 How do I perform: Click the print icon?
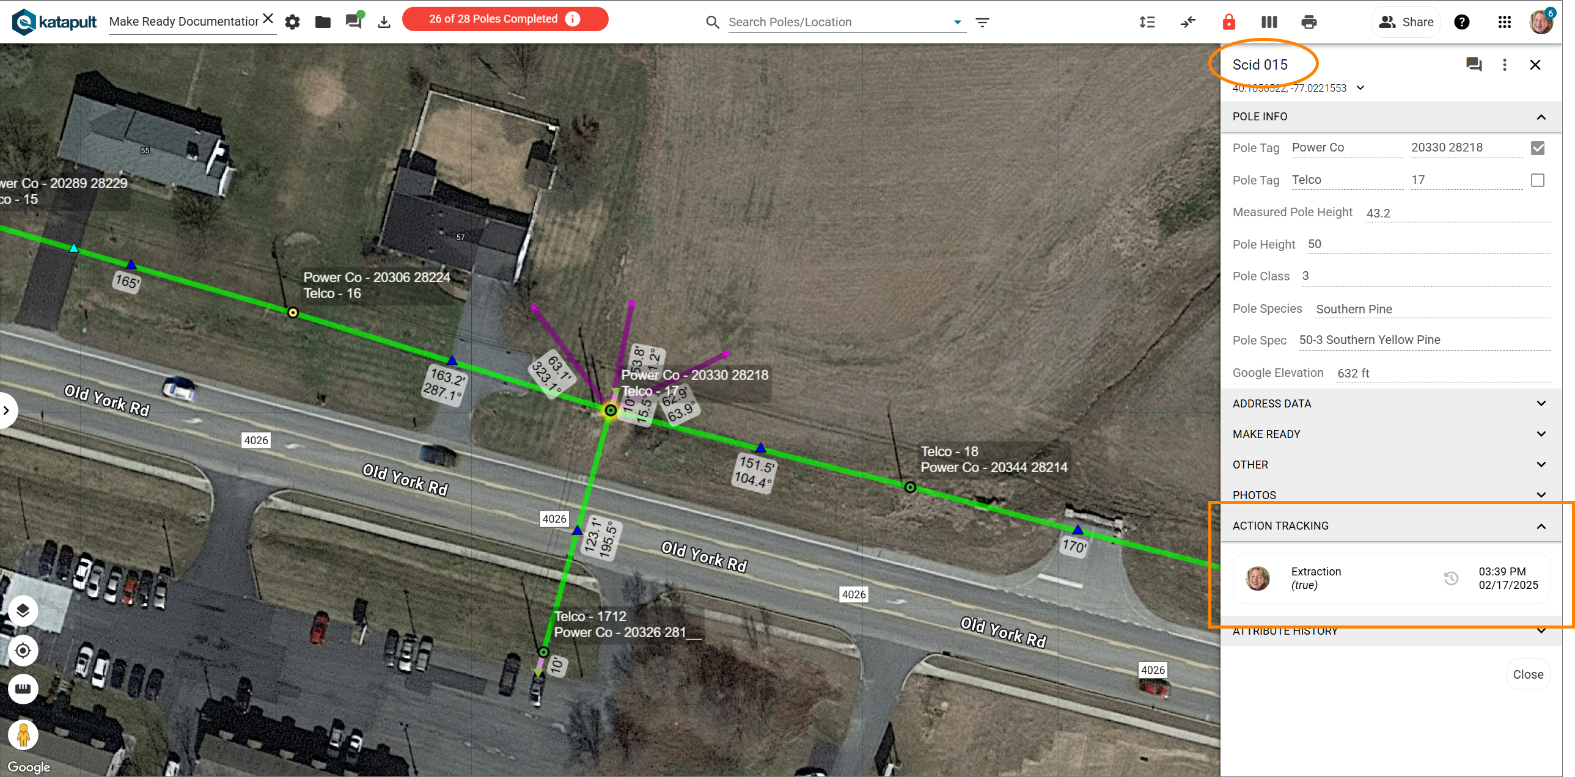[1309, 22]
